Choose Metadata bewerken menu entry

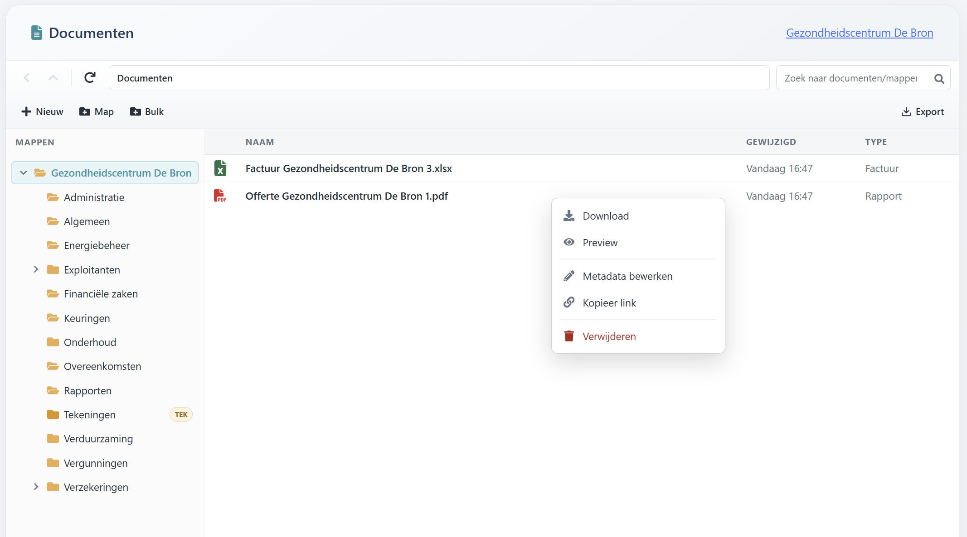point(627,276)
